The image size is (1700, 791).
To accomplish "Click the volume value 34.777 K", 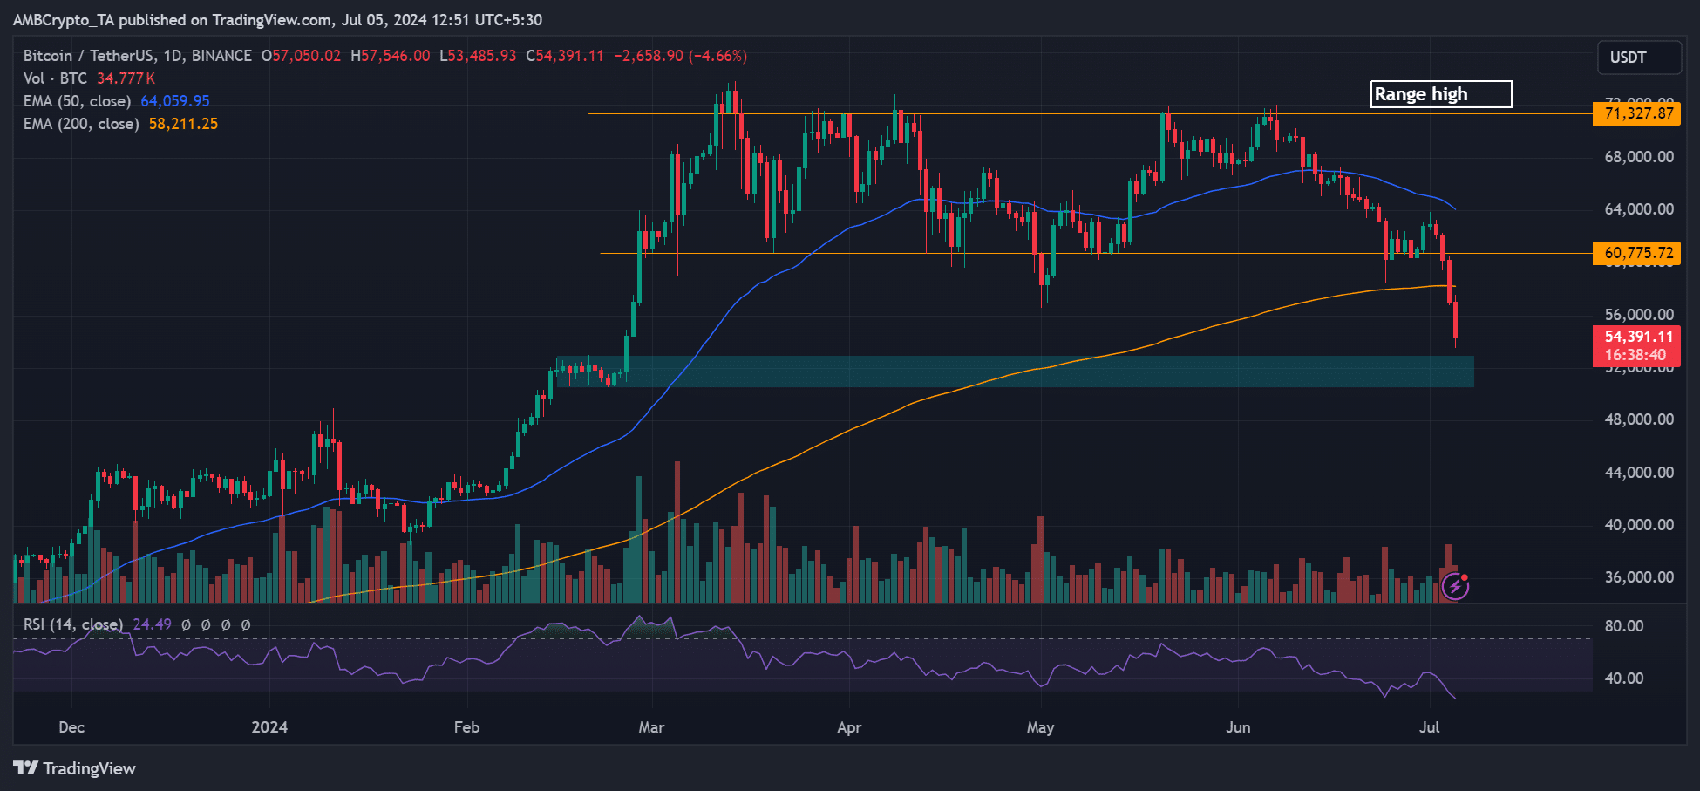I will pos(126,78).
